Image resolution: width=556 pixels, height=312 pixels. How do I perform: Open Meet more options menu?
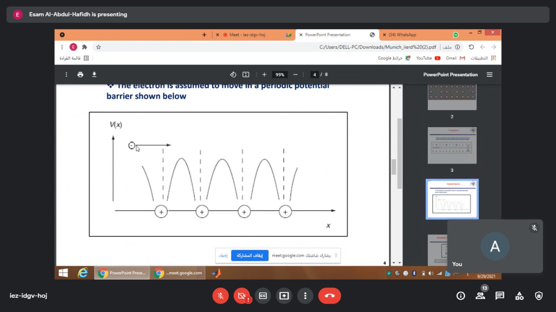(x=305, y=296)
